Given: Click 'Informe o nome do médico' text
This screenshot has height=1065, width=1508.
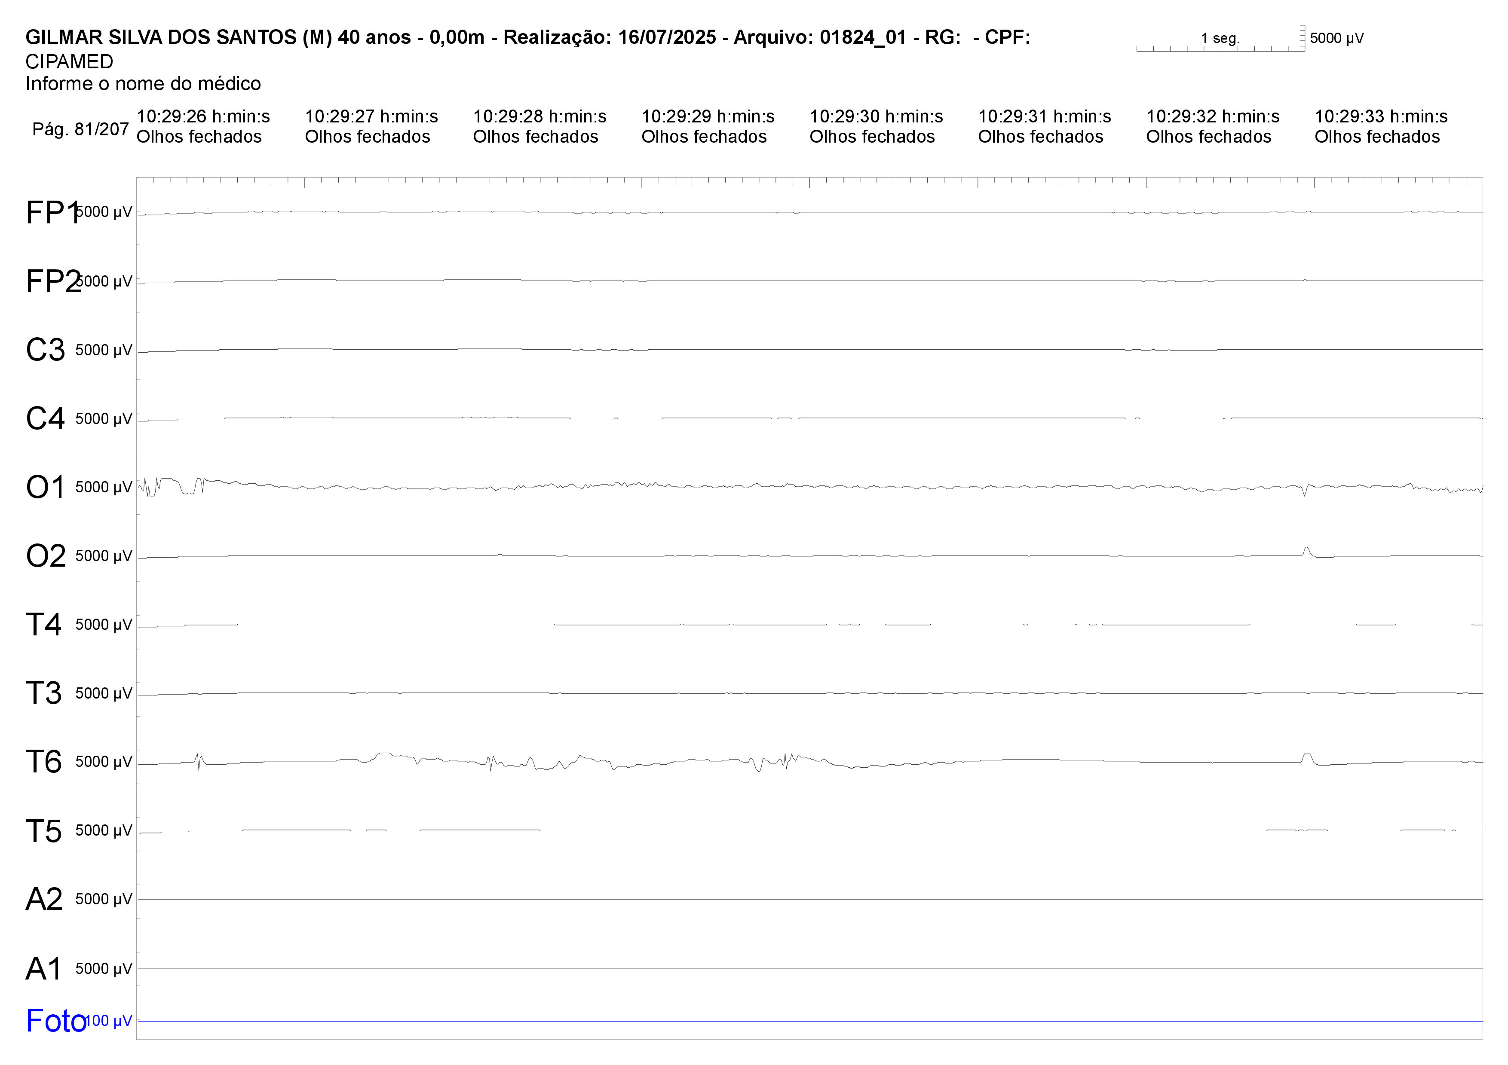Looking at the screenshot, I should pyautogui.click(x=143, y=84).
